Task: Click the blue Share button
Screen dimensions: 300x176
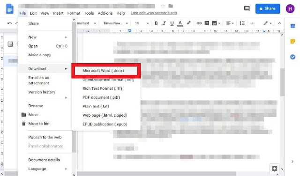Action: [268, 8]
